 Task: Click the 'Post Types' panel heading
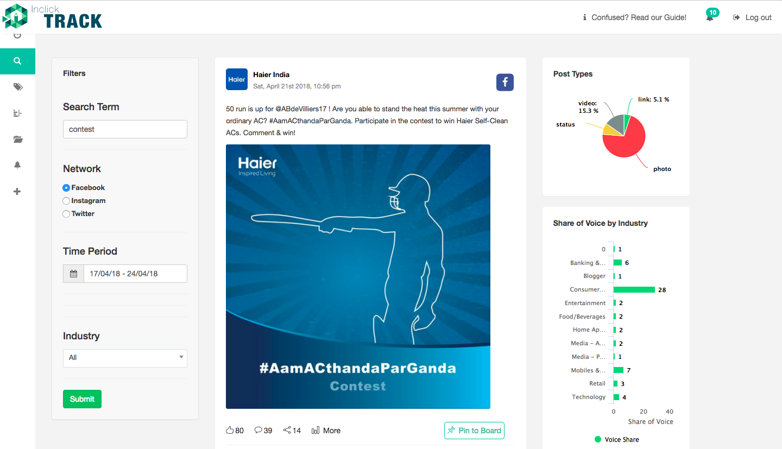573,74
